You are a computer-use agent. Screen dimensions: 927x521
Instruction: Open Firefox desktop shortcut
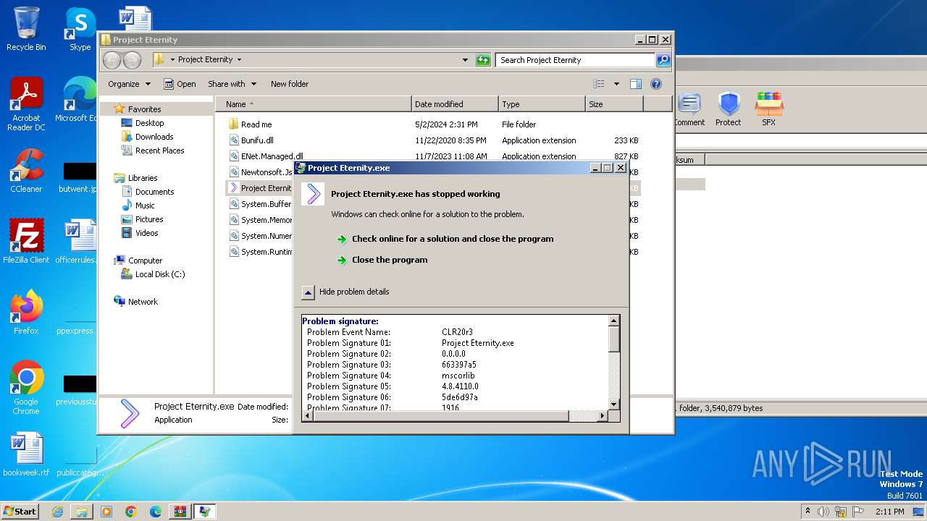26,313
